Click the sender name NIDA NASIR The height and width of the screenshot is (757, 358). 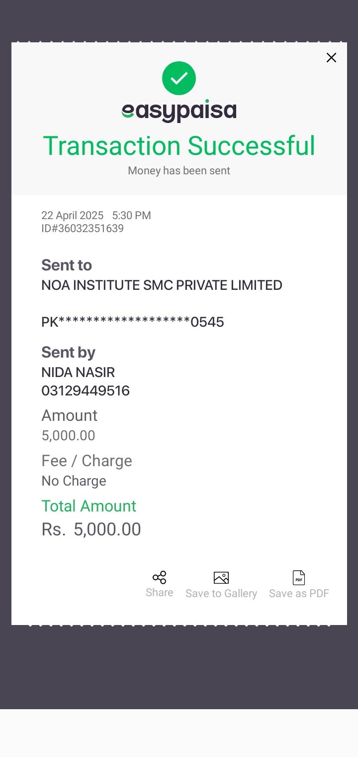(78, 373)
